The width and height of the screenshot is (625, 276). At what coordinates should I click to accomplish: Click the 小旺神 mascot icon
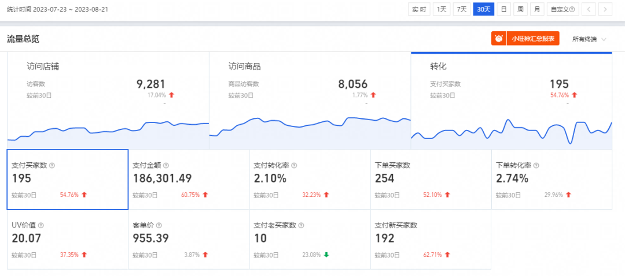498,39
